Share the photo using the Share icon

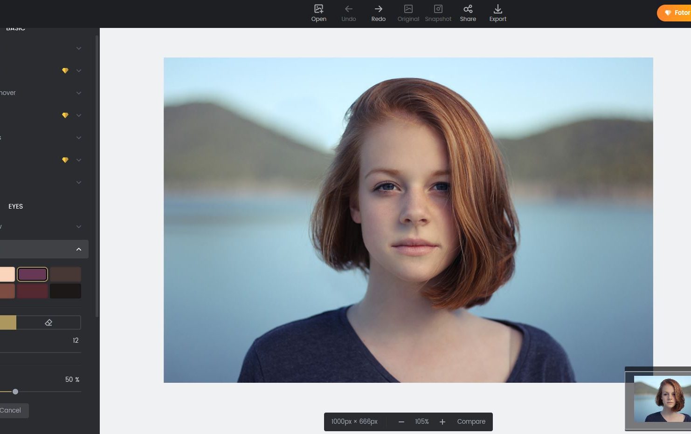point(468,13)
